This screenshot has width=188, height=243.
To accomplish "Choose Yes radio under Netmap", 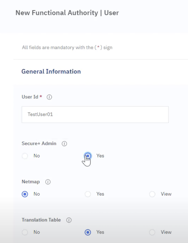I will pos(88,194).
